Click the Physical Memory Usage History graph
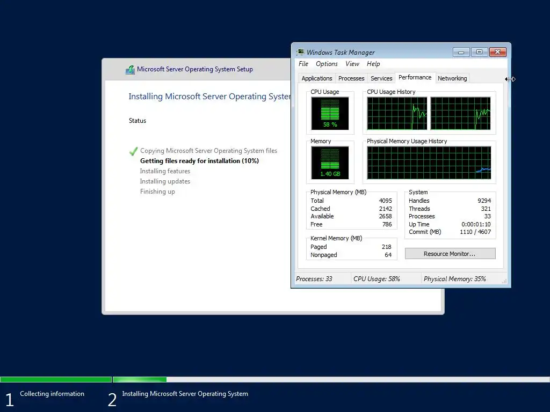The height and width of the screenshot is (412, 550). 429,163
